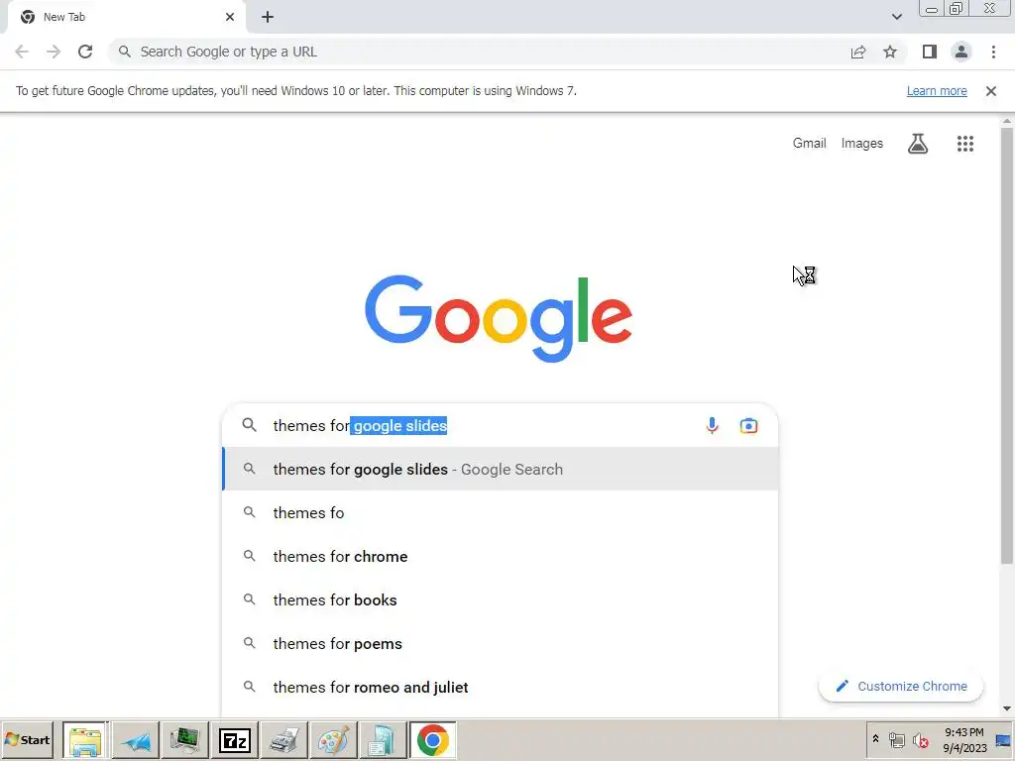Image resolution: width=1015 pixels, height=761 pixels.
Task: Choose suggestion 'themes for chrome'
Action: [501, 557]
